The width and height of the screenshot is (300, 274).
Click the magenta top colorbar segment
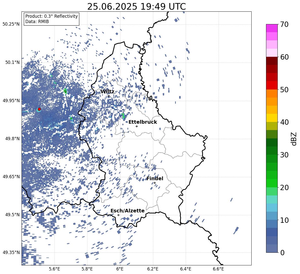click(x=272, y=28)
